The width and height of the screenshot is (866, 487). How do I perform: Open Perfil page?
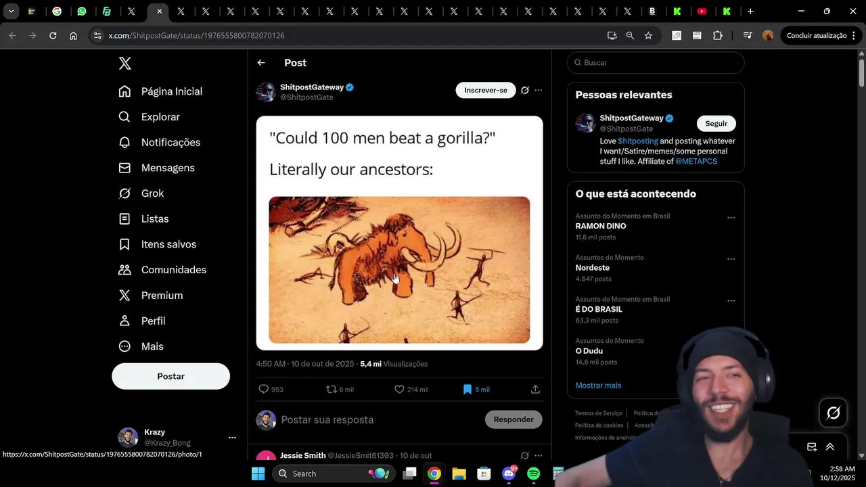click(x=141, y=321)
